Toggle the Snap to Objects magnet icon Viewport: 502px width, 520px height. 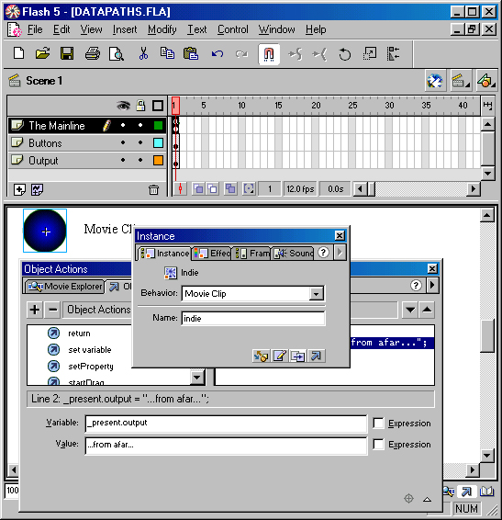coord(269,54)
